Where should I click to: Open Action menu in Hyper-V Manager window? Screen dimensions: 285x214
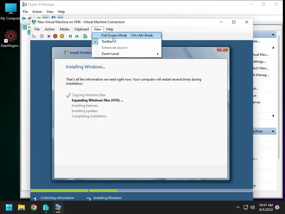click(x=37, y=12)
